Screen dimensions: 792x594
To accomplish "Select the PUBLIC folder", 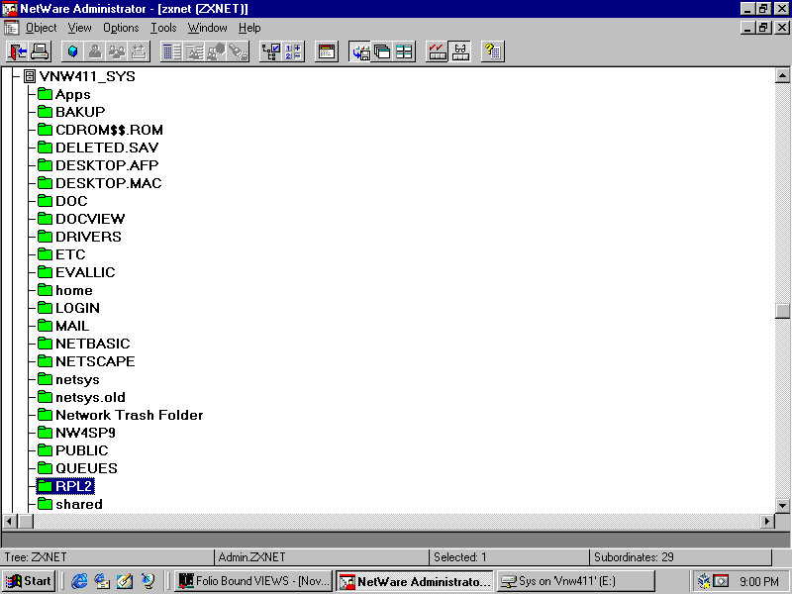I will (73, 450).
